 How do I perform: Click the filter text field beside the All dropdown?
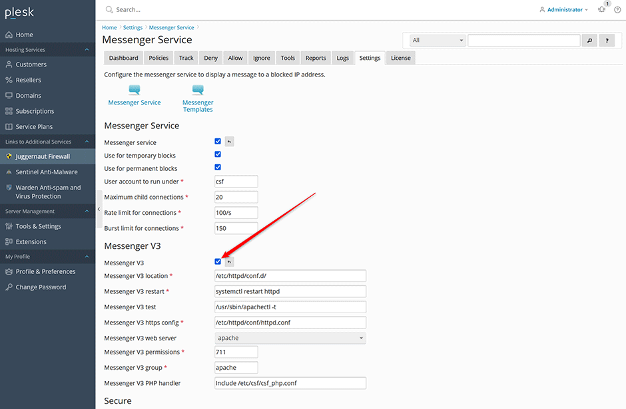pos(524,41)
